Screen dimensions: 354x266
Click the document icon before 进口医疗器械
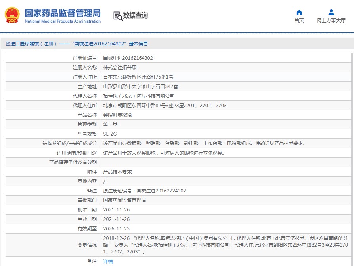click(8, 43)
